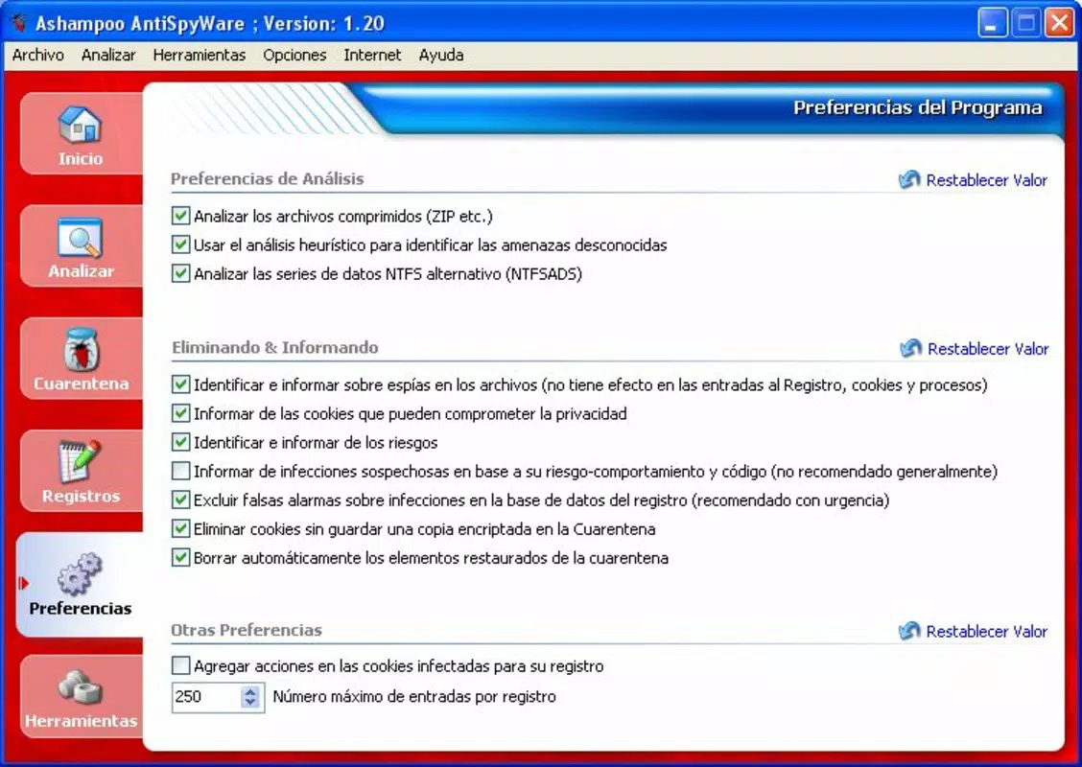
Task: Click the Preferencias del Programa title
Action: click(917, 107)
